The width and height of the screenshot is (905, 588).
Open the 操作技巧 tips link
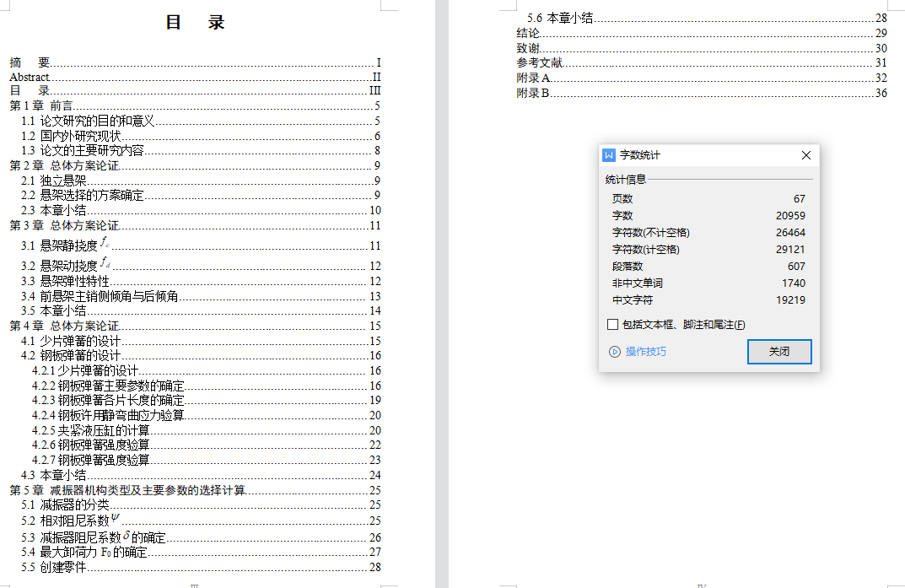(x=645, y=352)
